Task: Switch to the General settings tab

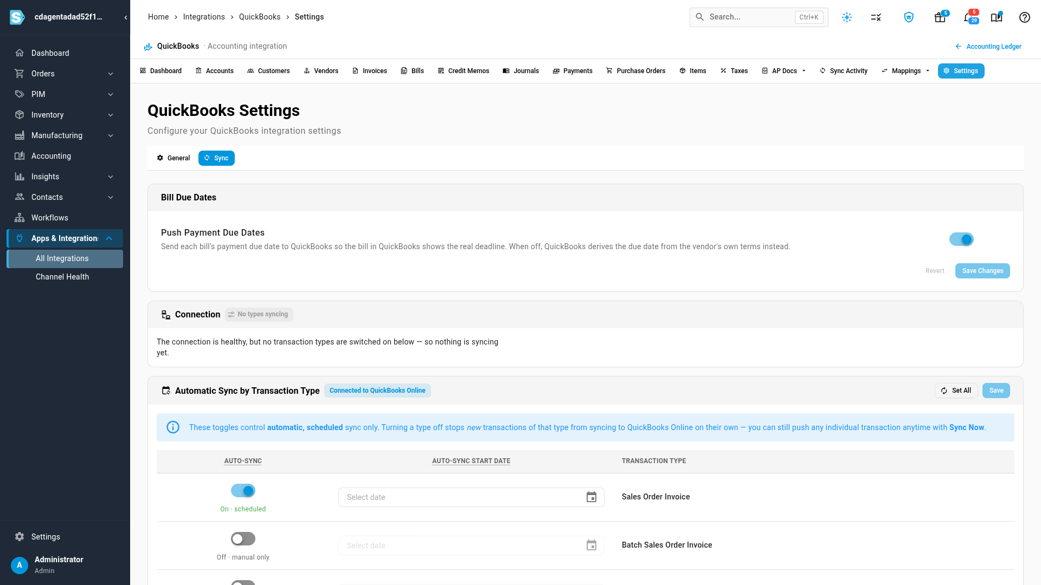Action: coord(173,158)
